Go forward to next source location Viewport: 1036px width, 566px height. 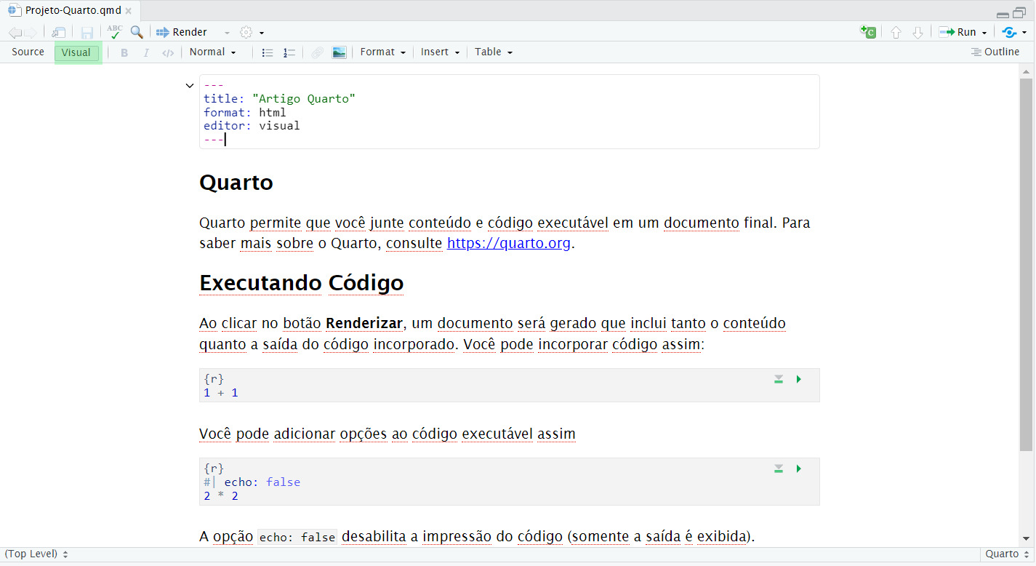click(x=30, y=33)
